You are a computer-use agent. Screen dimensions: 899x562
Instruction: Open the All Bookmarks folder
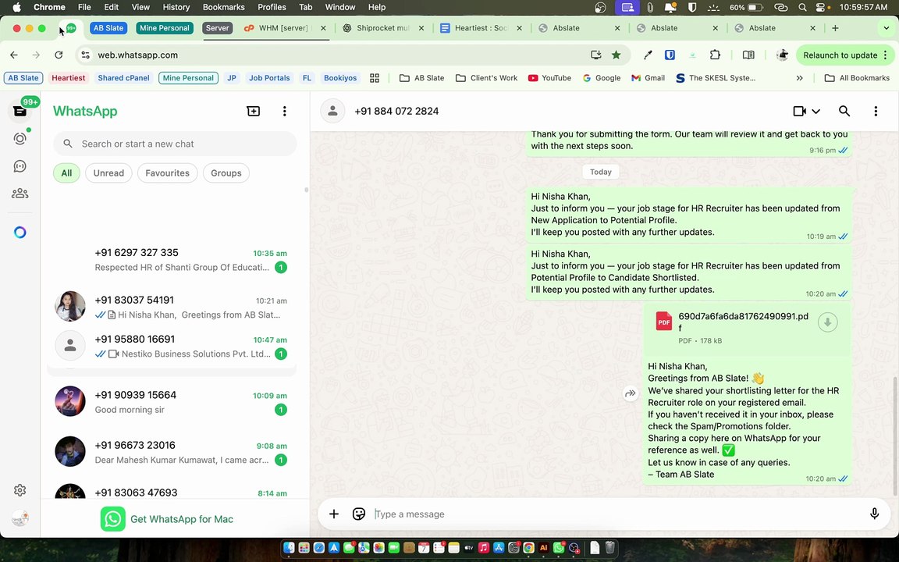pyautogui.click(x=857, y=78)
